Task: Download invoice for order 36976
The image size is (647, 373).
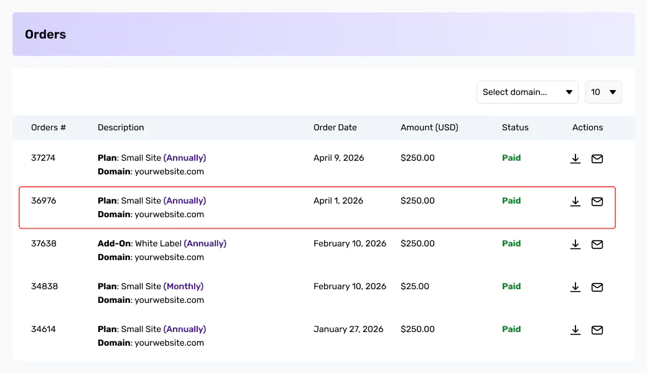Action: point(575,201)
